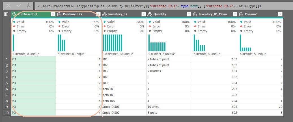Open filter dropdown for Quantity
The width and height of the screenshot is (293, 122).
pos(189,14)
